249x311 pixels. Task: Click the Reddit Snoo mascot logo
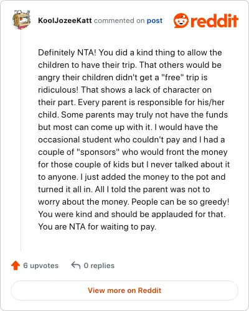click(181, 21)
